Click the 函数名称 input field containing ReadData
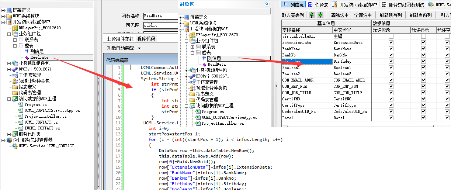451x190 pixels. pyautogui.click(x=160, y=16)
